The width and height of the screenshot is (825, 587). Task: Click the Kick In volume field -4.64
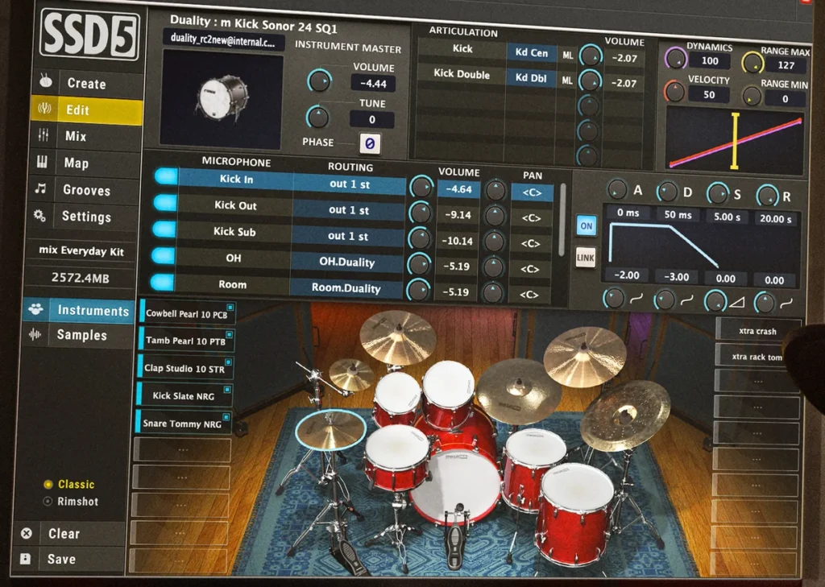[458, 189]
